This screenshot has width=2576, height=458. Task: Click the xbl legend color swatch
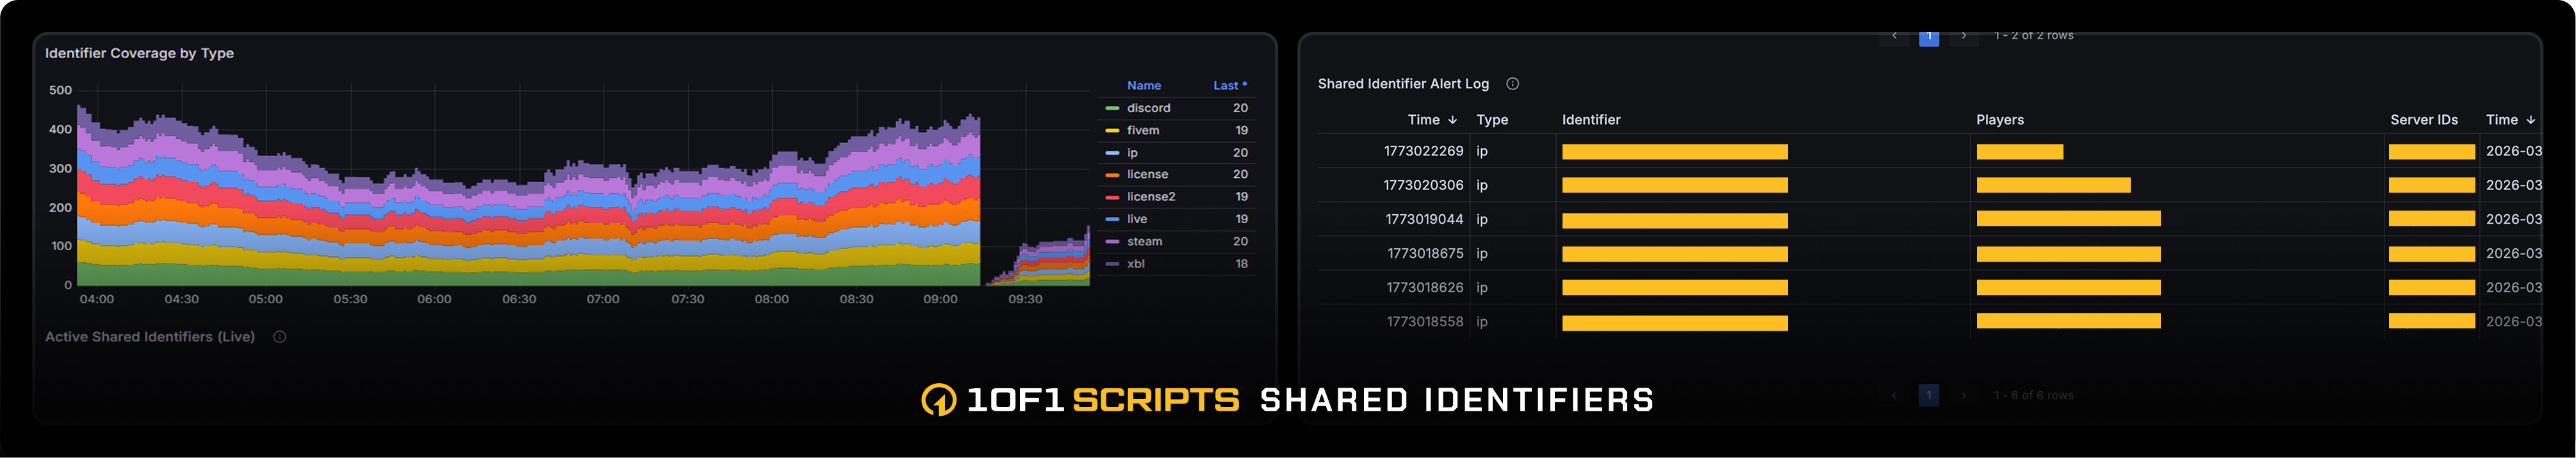pyautogui.click(x=1112, y=264)
